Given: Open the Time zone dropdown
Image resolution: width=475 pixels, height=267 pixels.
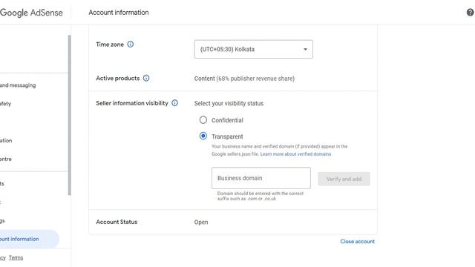Looking at the screenshot, I should coord(254,49).
